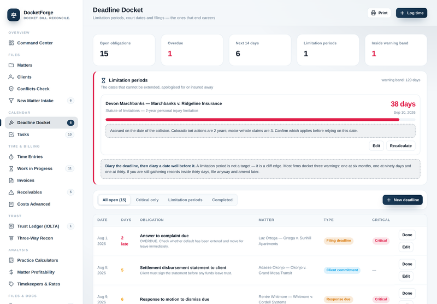The width and height of the screenshot is (437, 304).
Task: Click the Open obligations 15 card
Action: click(124, 50)
